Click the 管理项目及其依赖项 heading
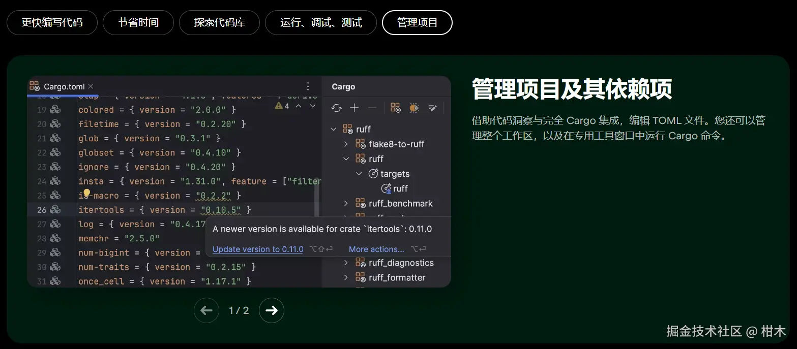This screenshot has height=349, width=797. 572,89
